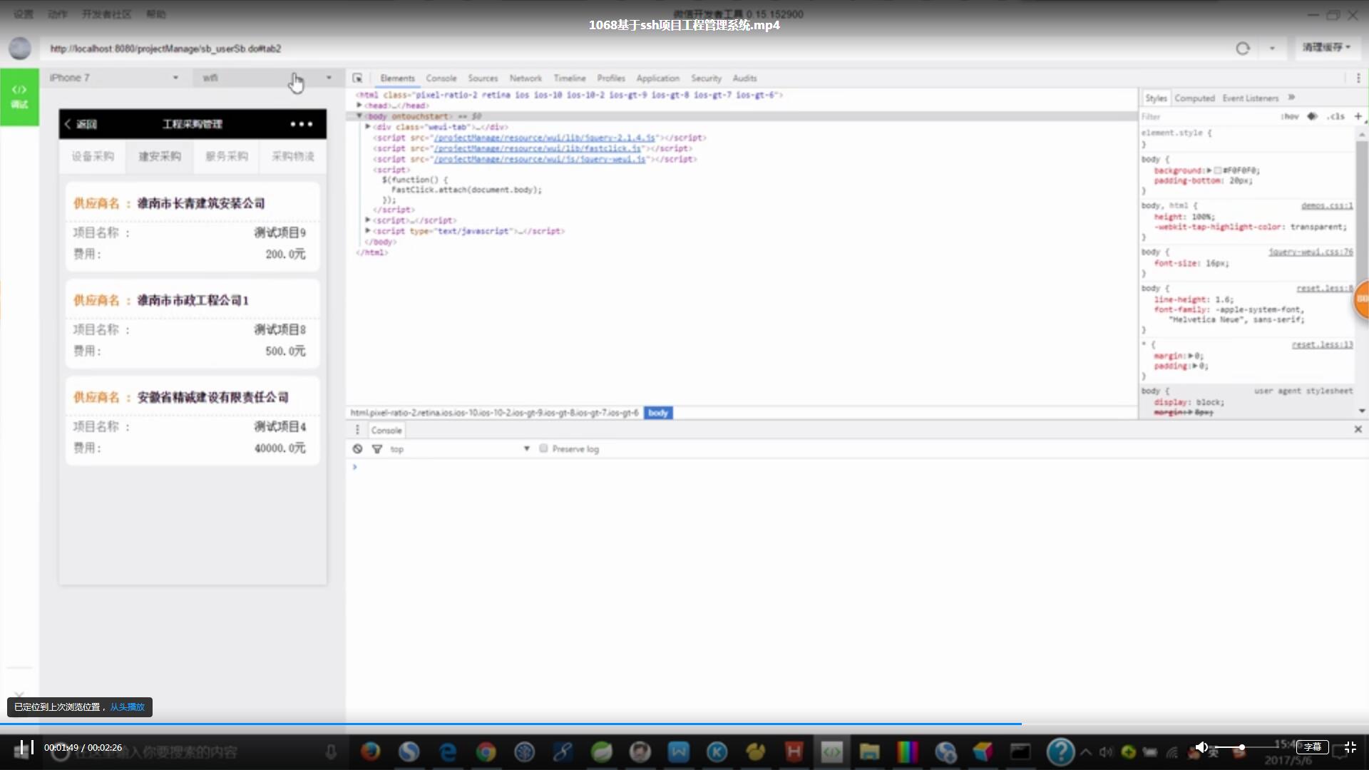
Task: Toggle the :hov element state button
Action: coord(1290,116)
